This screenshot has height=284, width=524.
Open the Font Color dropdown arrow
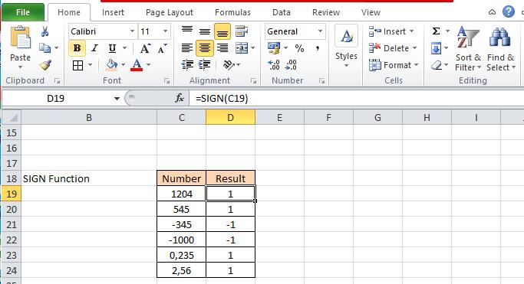148,64
